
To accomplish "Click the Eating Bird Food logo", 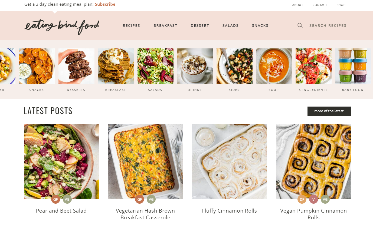I will tap(62, 27).
